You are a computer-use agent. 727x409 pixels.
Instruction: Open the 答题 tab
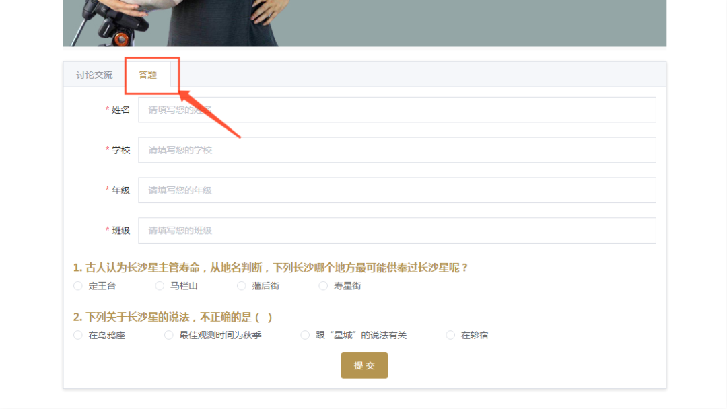coord(147,75)
